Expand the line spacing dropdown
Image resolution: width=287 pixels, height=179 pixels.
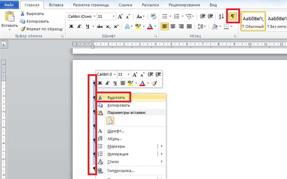coord(202,26)
